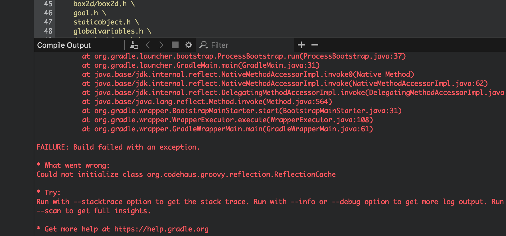Go to next item with right chevron
The width and height of the screenshot is (506, 236).
161,45
